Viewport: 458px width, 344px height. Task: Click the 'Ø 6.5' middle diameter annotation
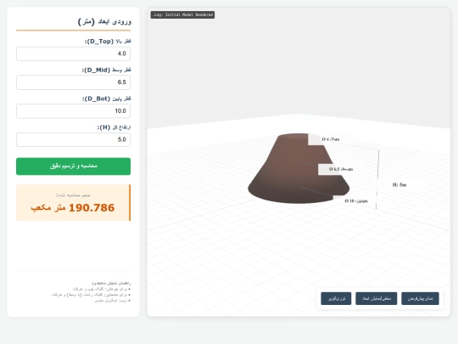tap(341, 169)
